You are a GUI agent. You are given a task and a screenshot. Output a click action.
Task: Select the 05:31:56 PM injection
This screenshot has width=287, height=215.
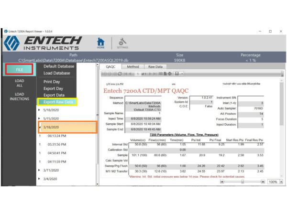point(57,144)
